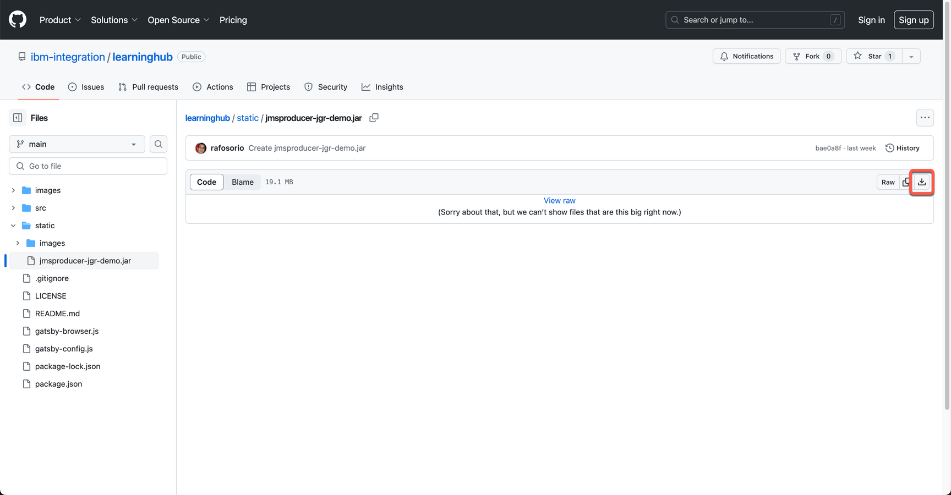Open the main branch selector
951x495 pixels.
(x=76, y=144)
